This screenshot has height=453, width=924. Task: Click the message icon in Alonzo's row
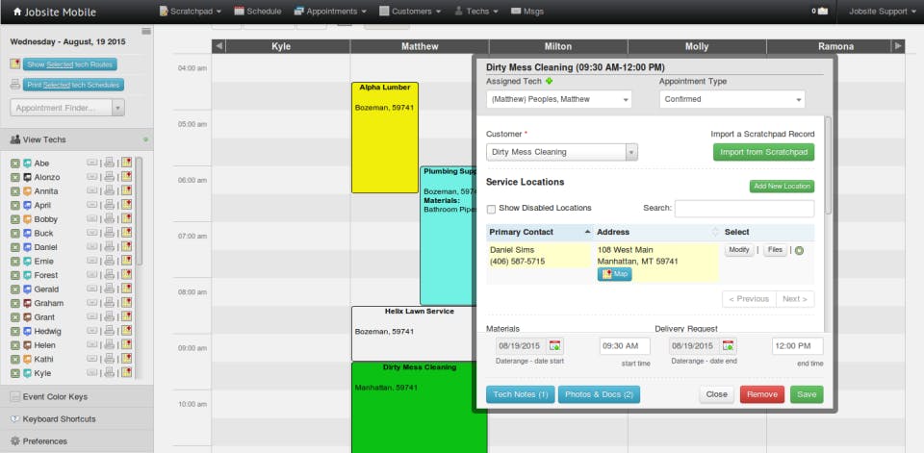[92, 177]
